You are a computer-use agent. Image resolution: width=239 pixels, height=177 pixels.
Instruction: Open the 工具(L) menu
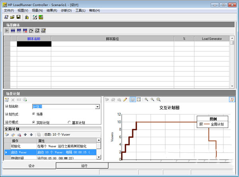(x=80, y=10)
